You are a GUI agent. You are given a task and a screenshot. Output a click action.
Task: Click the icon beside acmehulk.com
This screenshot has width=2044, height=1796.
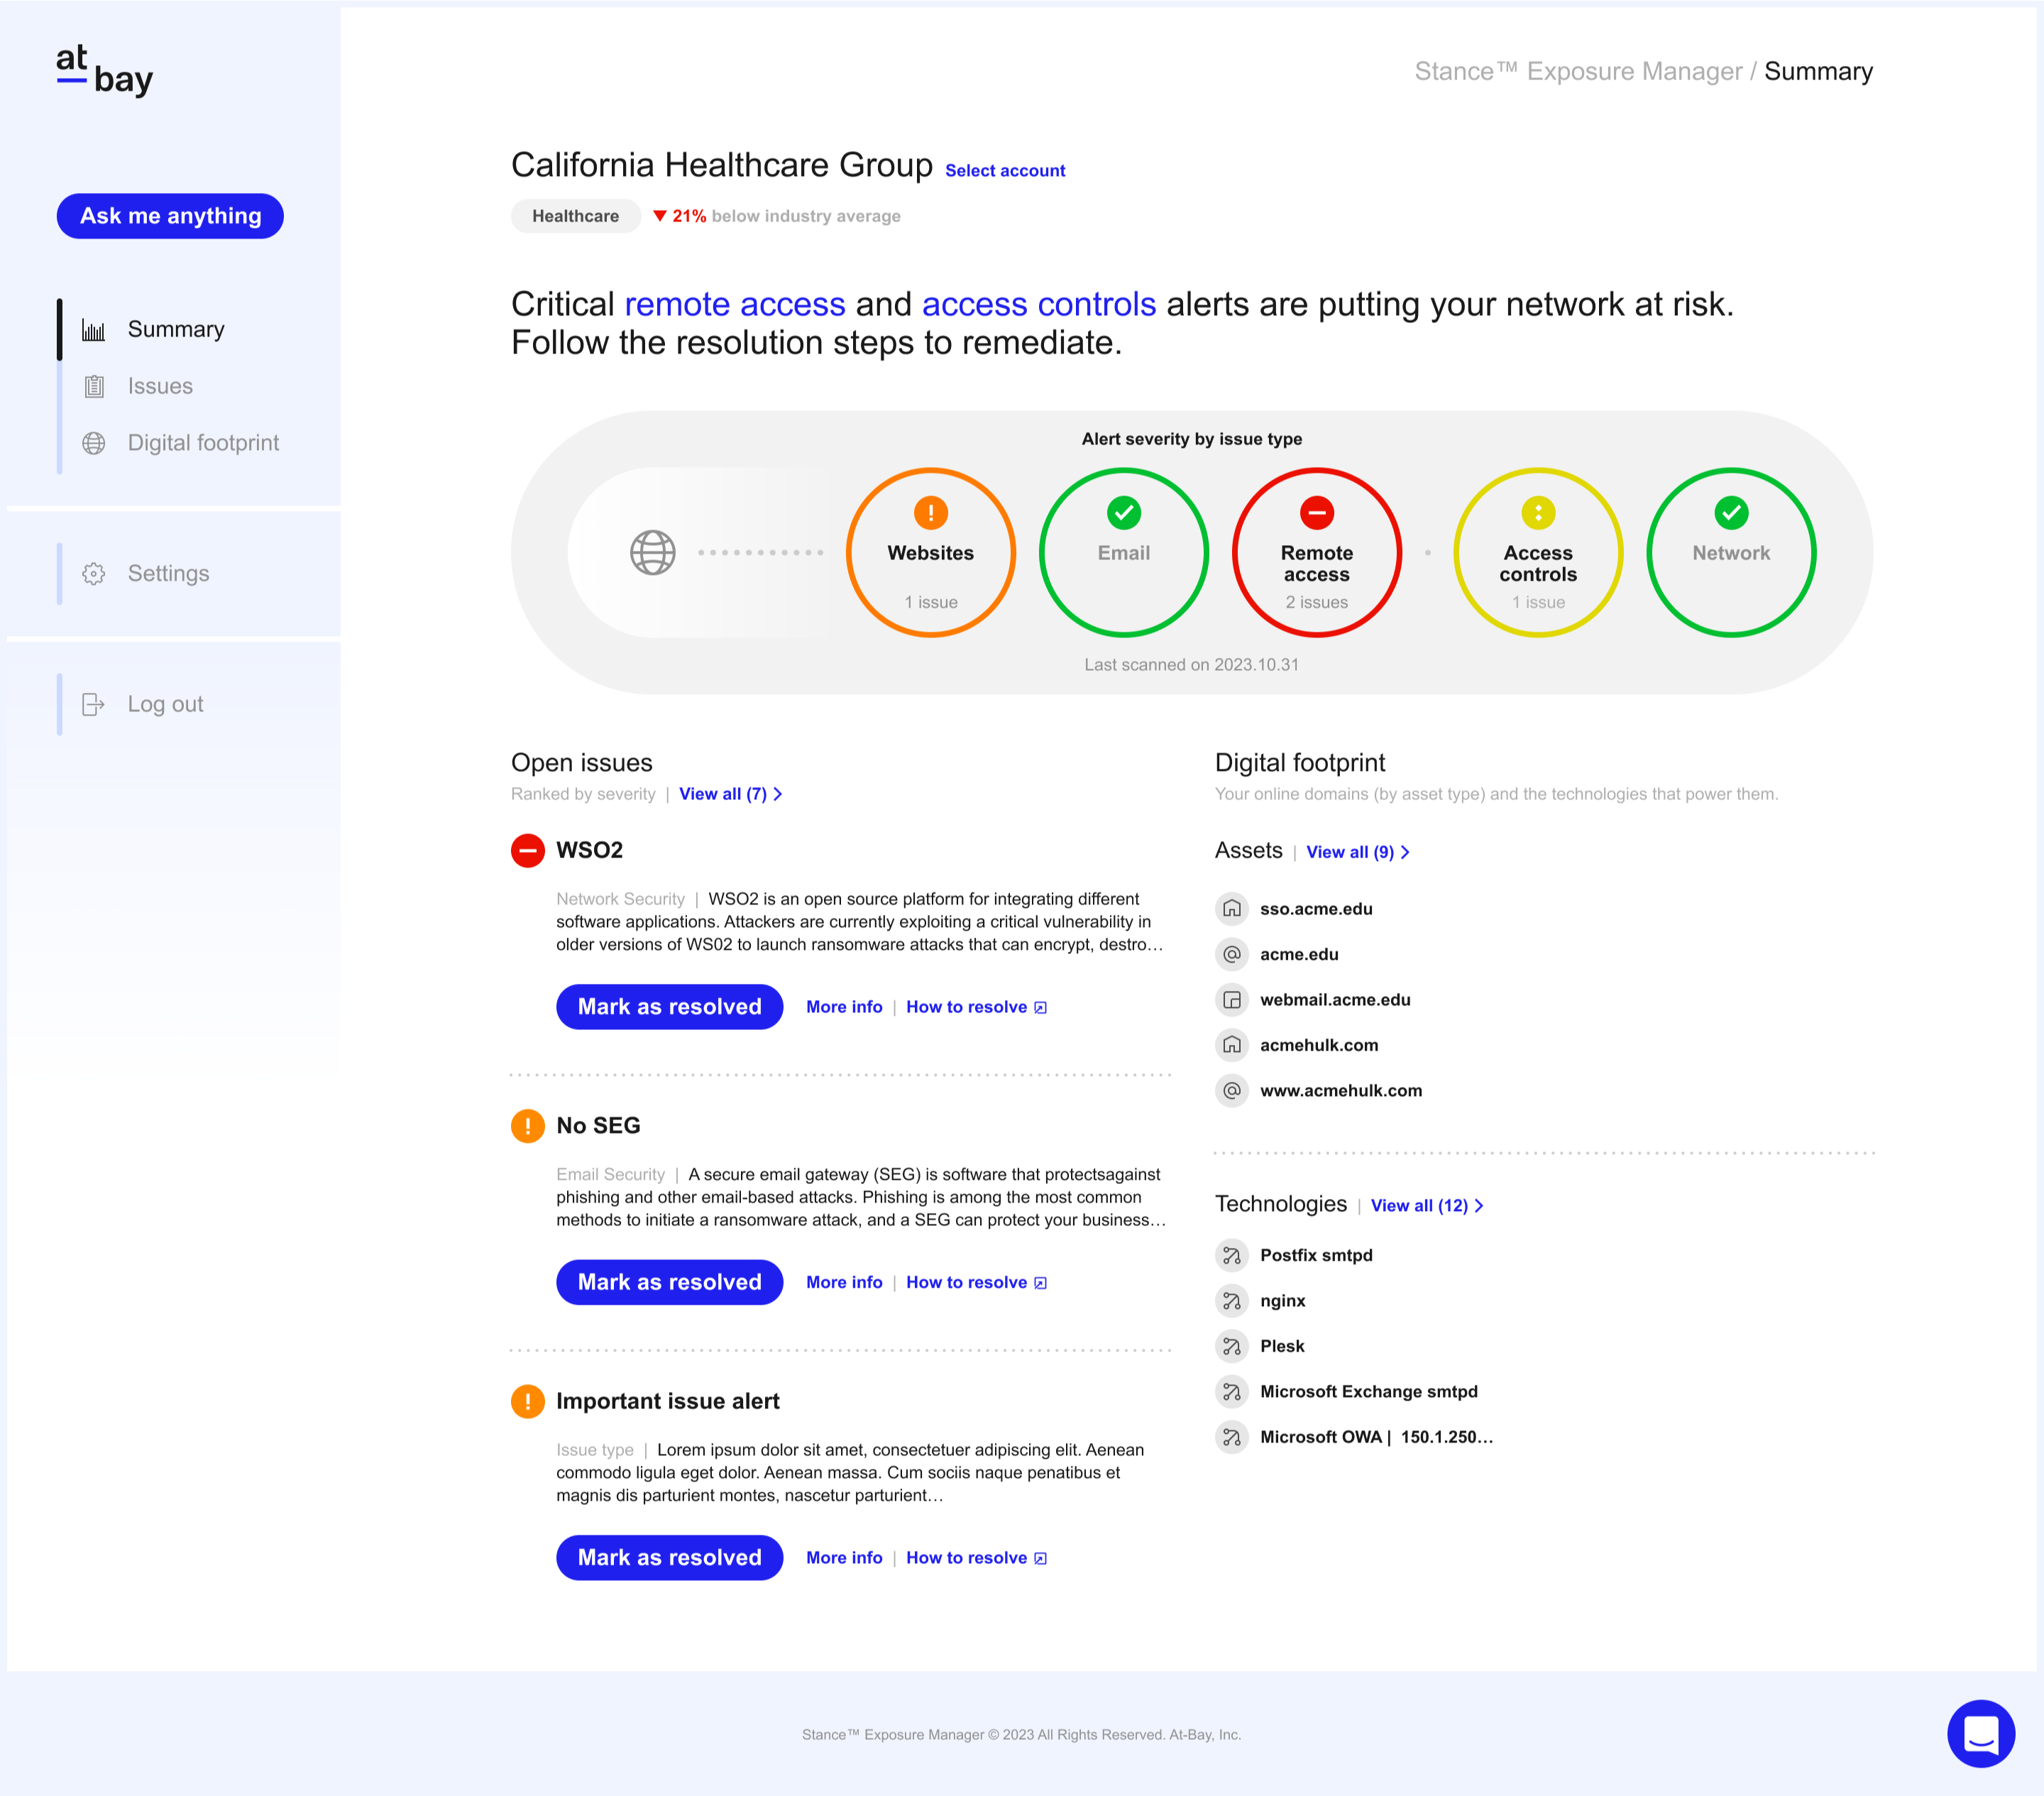1232,1045
